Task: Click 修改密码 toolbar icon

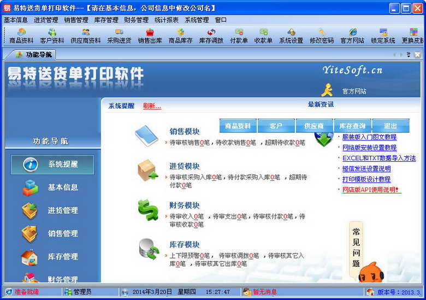Action: 322,36
